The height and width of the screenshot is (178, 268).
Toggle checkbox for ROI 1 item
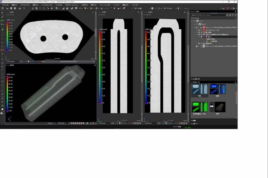coord(204,37)
